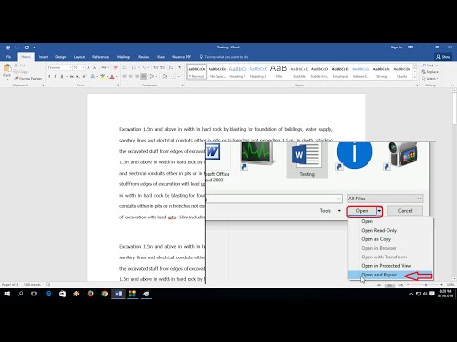Click the justify alignment icon
Screen dimensions: 457x342
coord(144,77)
